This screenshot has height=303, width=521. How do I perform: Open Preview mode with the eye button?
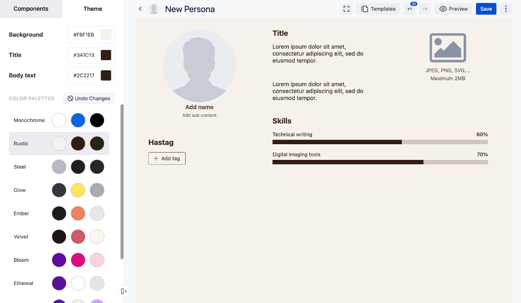453,9
